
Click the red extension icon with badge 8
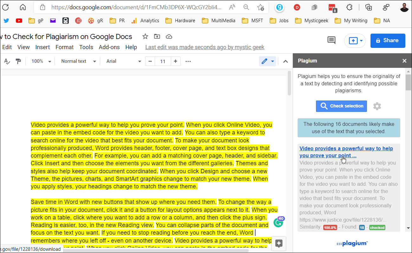click(x=332, y=8)
